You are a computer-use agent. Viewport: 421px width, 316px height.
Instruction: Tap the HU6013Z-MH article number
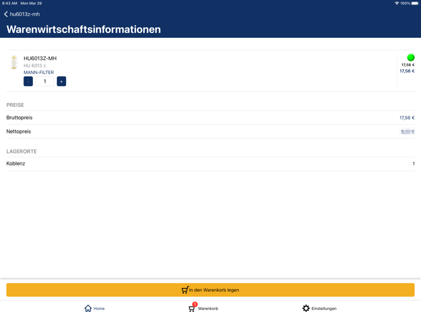[x=40, y=58]
